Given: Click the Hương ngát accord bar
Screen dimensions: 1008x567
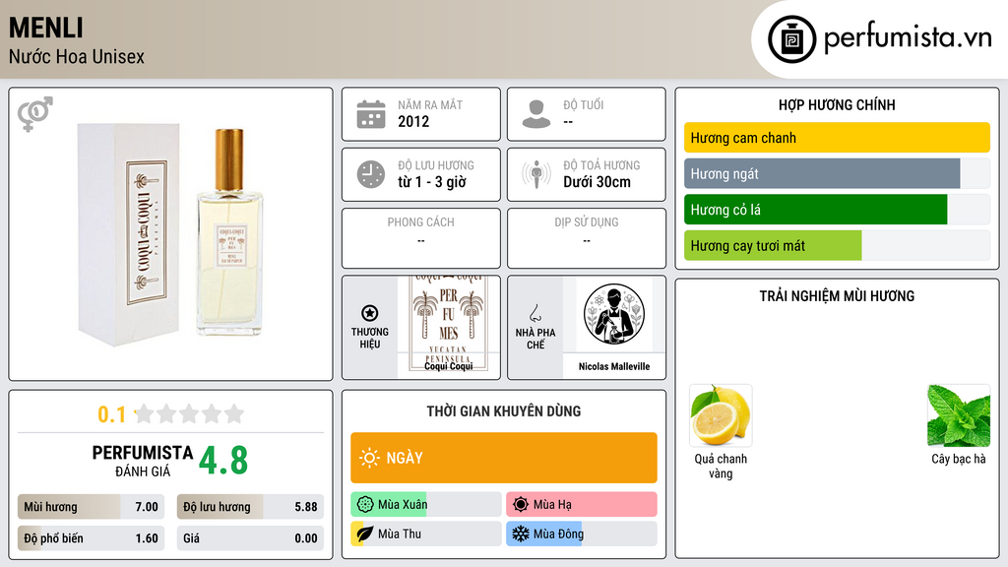Looking at the screenshot, I should coord(837,173).
